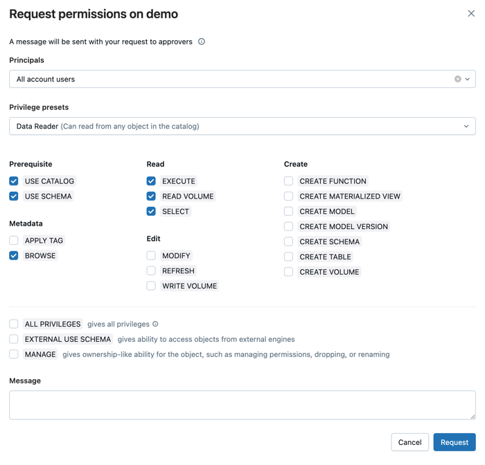Viewport: 485px width, 465px height.
Task: Disable the BROWSE privilege checkbox
Action: coord(14,256)
